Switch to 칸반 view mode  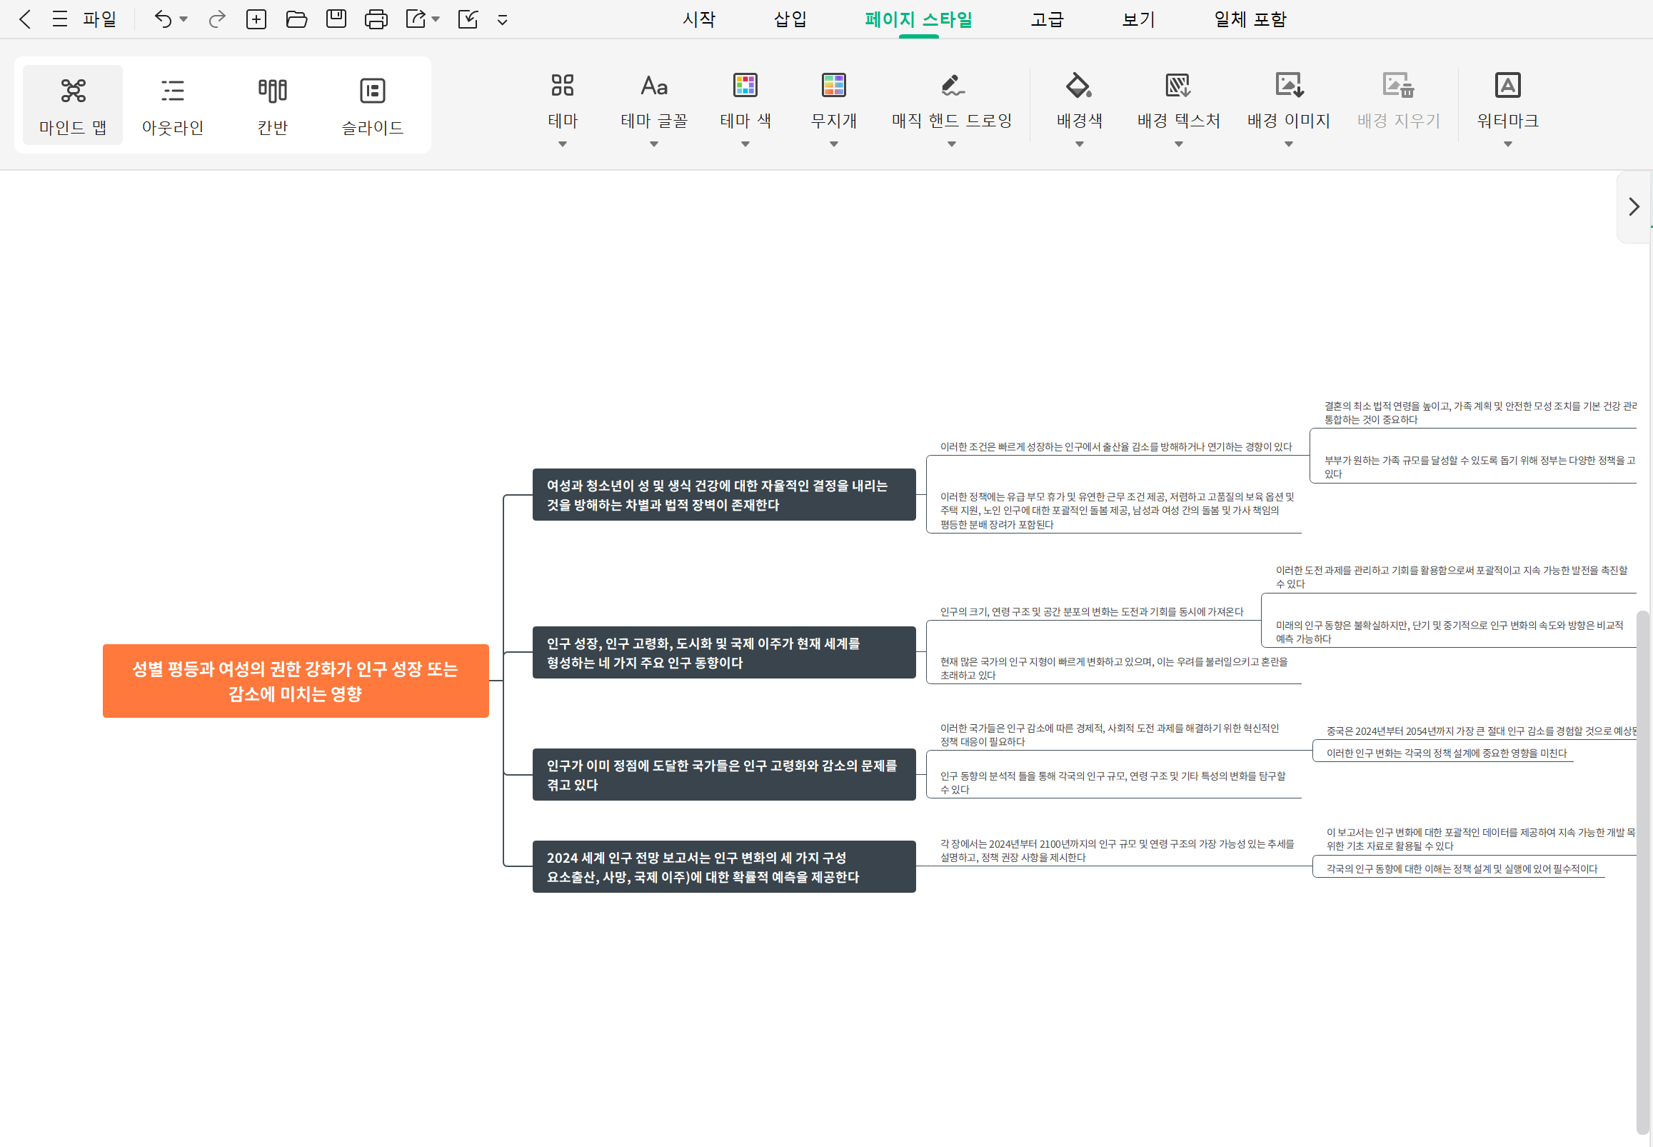273,105
